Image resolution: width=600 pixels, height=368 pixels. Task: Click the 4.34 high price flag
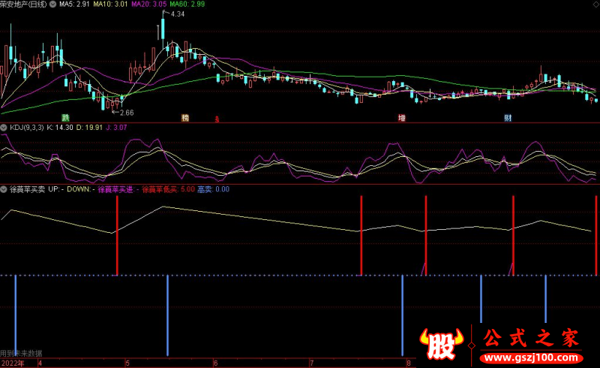(x=174, y=14)
